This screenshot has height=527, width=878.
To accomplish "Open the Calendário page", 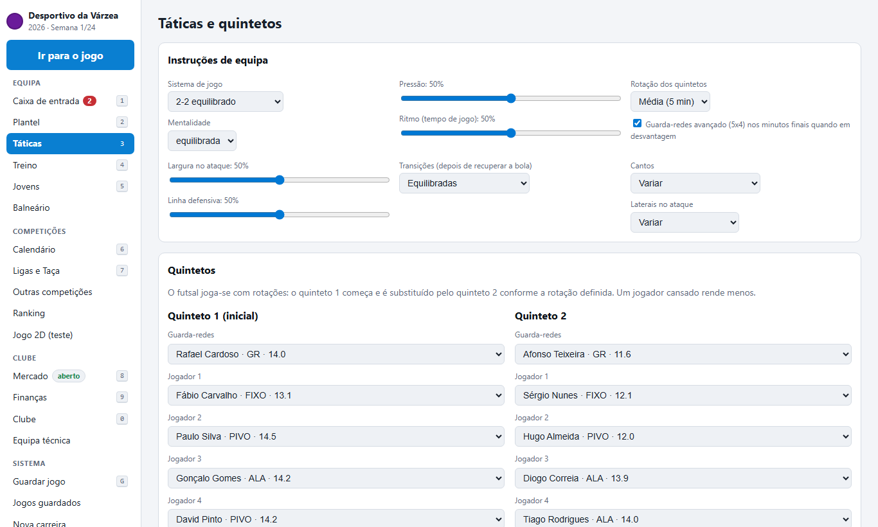I will coord(70,249).
